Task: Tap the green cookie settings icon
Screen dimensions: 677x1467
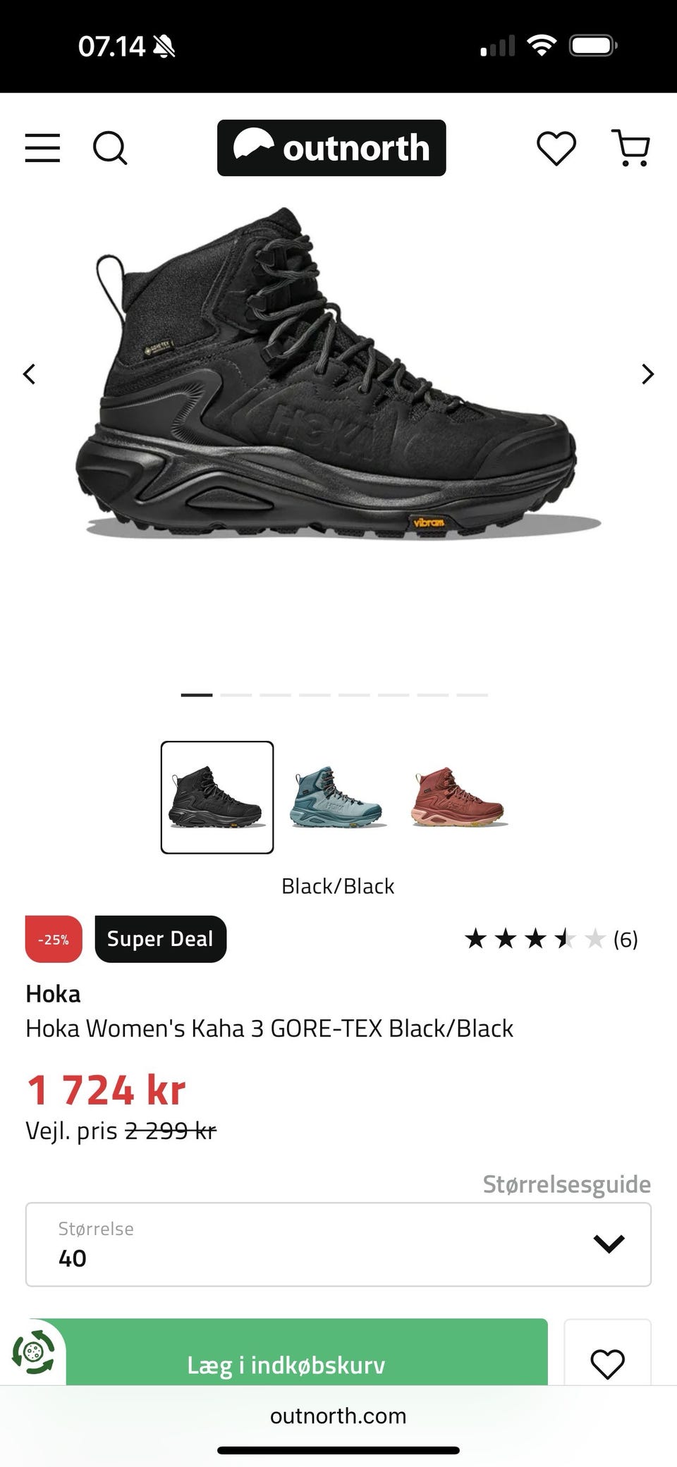Action: coord(32,1351)
